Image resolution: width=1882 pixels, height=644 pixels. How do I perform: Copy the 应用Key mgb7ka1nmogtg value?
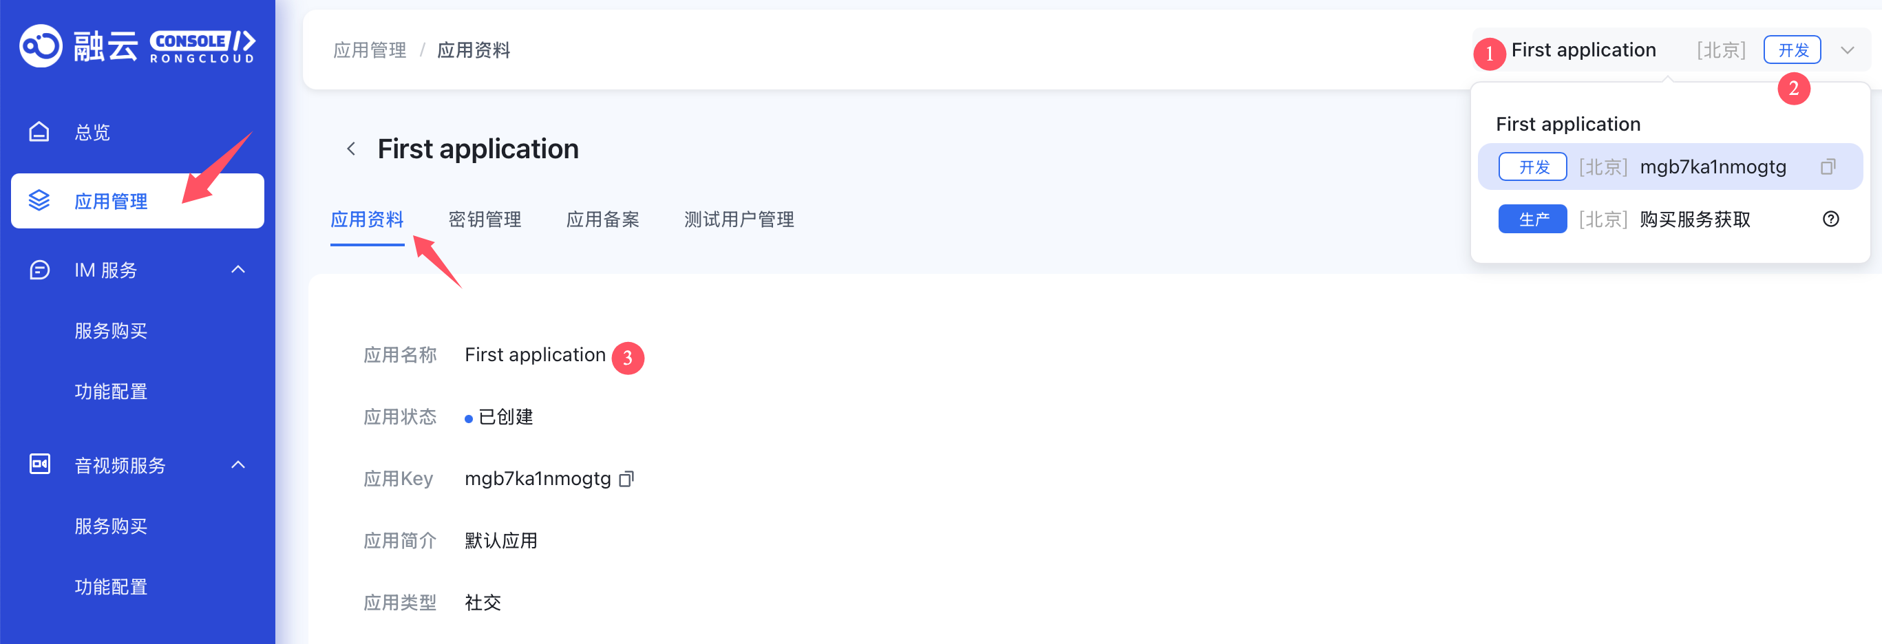point(626,479)
